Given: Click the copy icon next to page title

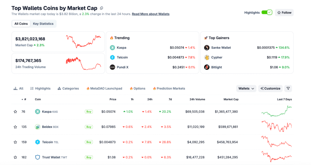Looking at the screenshot, I should pos(101,8).
